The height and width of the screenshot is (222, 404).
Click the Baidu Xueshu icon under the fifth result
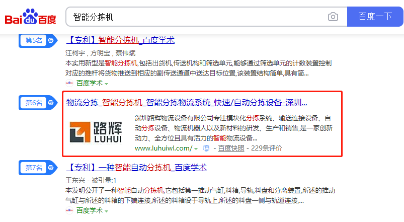point(70,83)
